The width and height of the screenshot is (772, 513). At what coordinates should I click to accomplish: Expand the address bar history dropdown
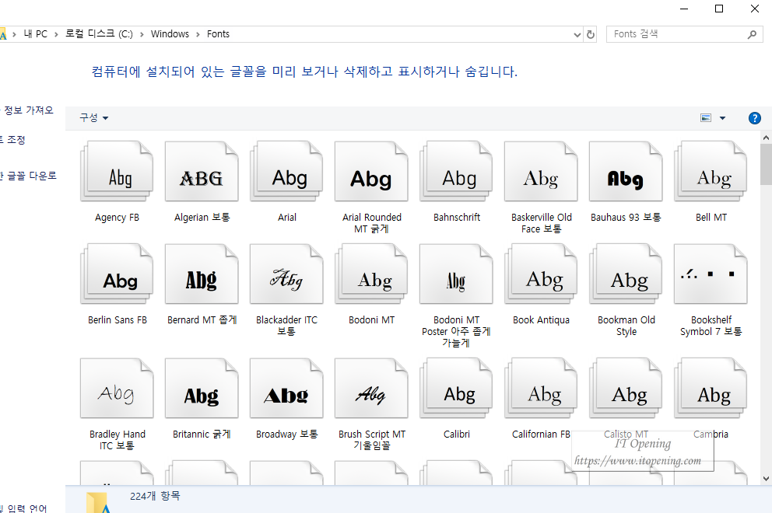577,34
